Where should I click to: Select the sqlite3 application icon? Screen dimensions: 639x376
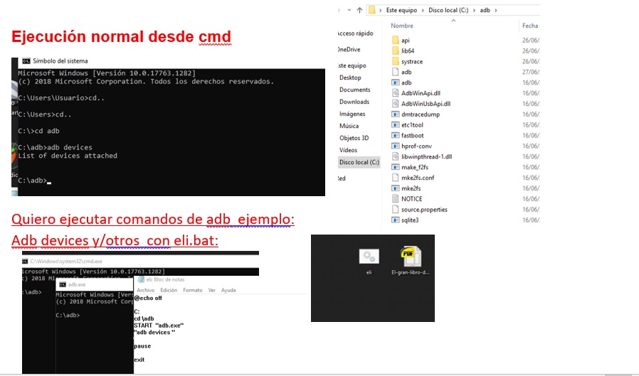395,220
